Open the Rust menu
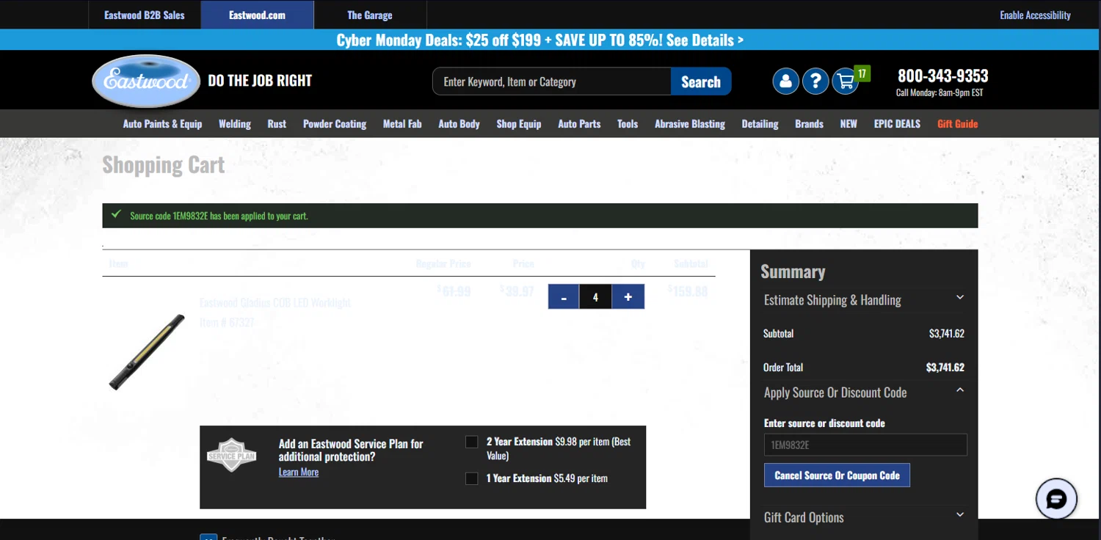The height and width of the screenshot is (540, 1101). (277, 124)
